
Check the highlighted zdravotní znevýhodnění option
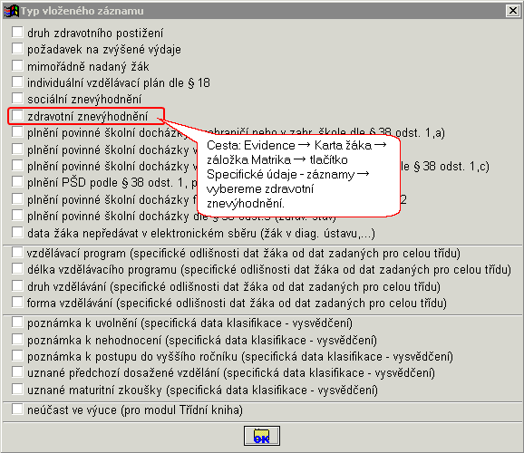click(x=17, y=116)
